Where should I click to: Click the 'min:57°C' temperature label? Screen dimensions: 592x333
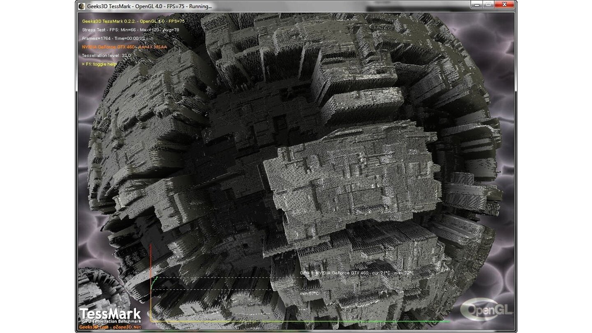309,294
